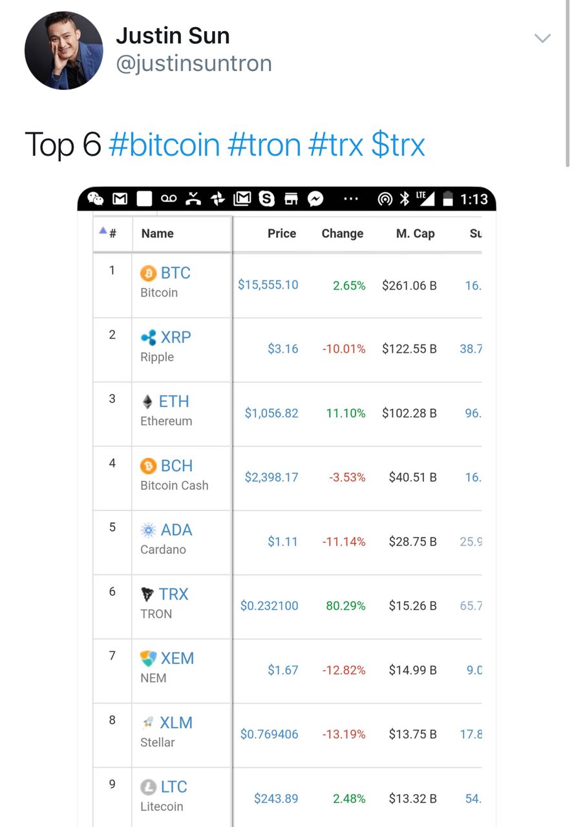574x827 pixels.
Task: Click the Stellar XLM rocket icon
Action: (149, 723)
